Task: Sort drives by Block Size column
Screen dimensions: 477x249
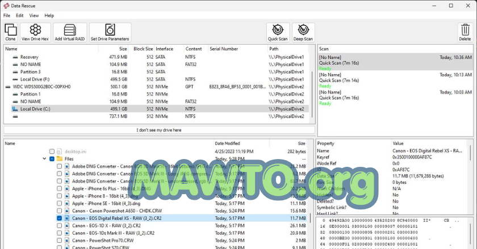Action: (143, 49)
